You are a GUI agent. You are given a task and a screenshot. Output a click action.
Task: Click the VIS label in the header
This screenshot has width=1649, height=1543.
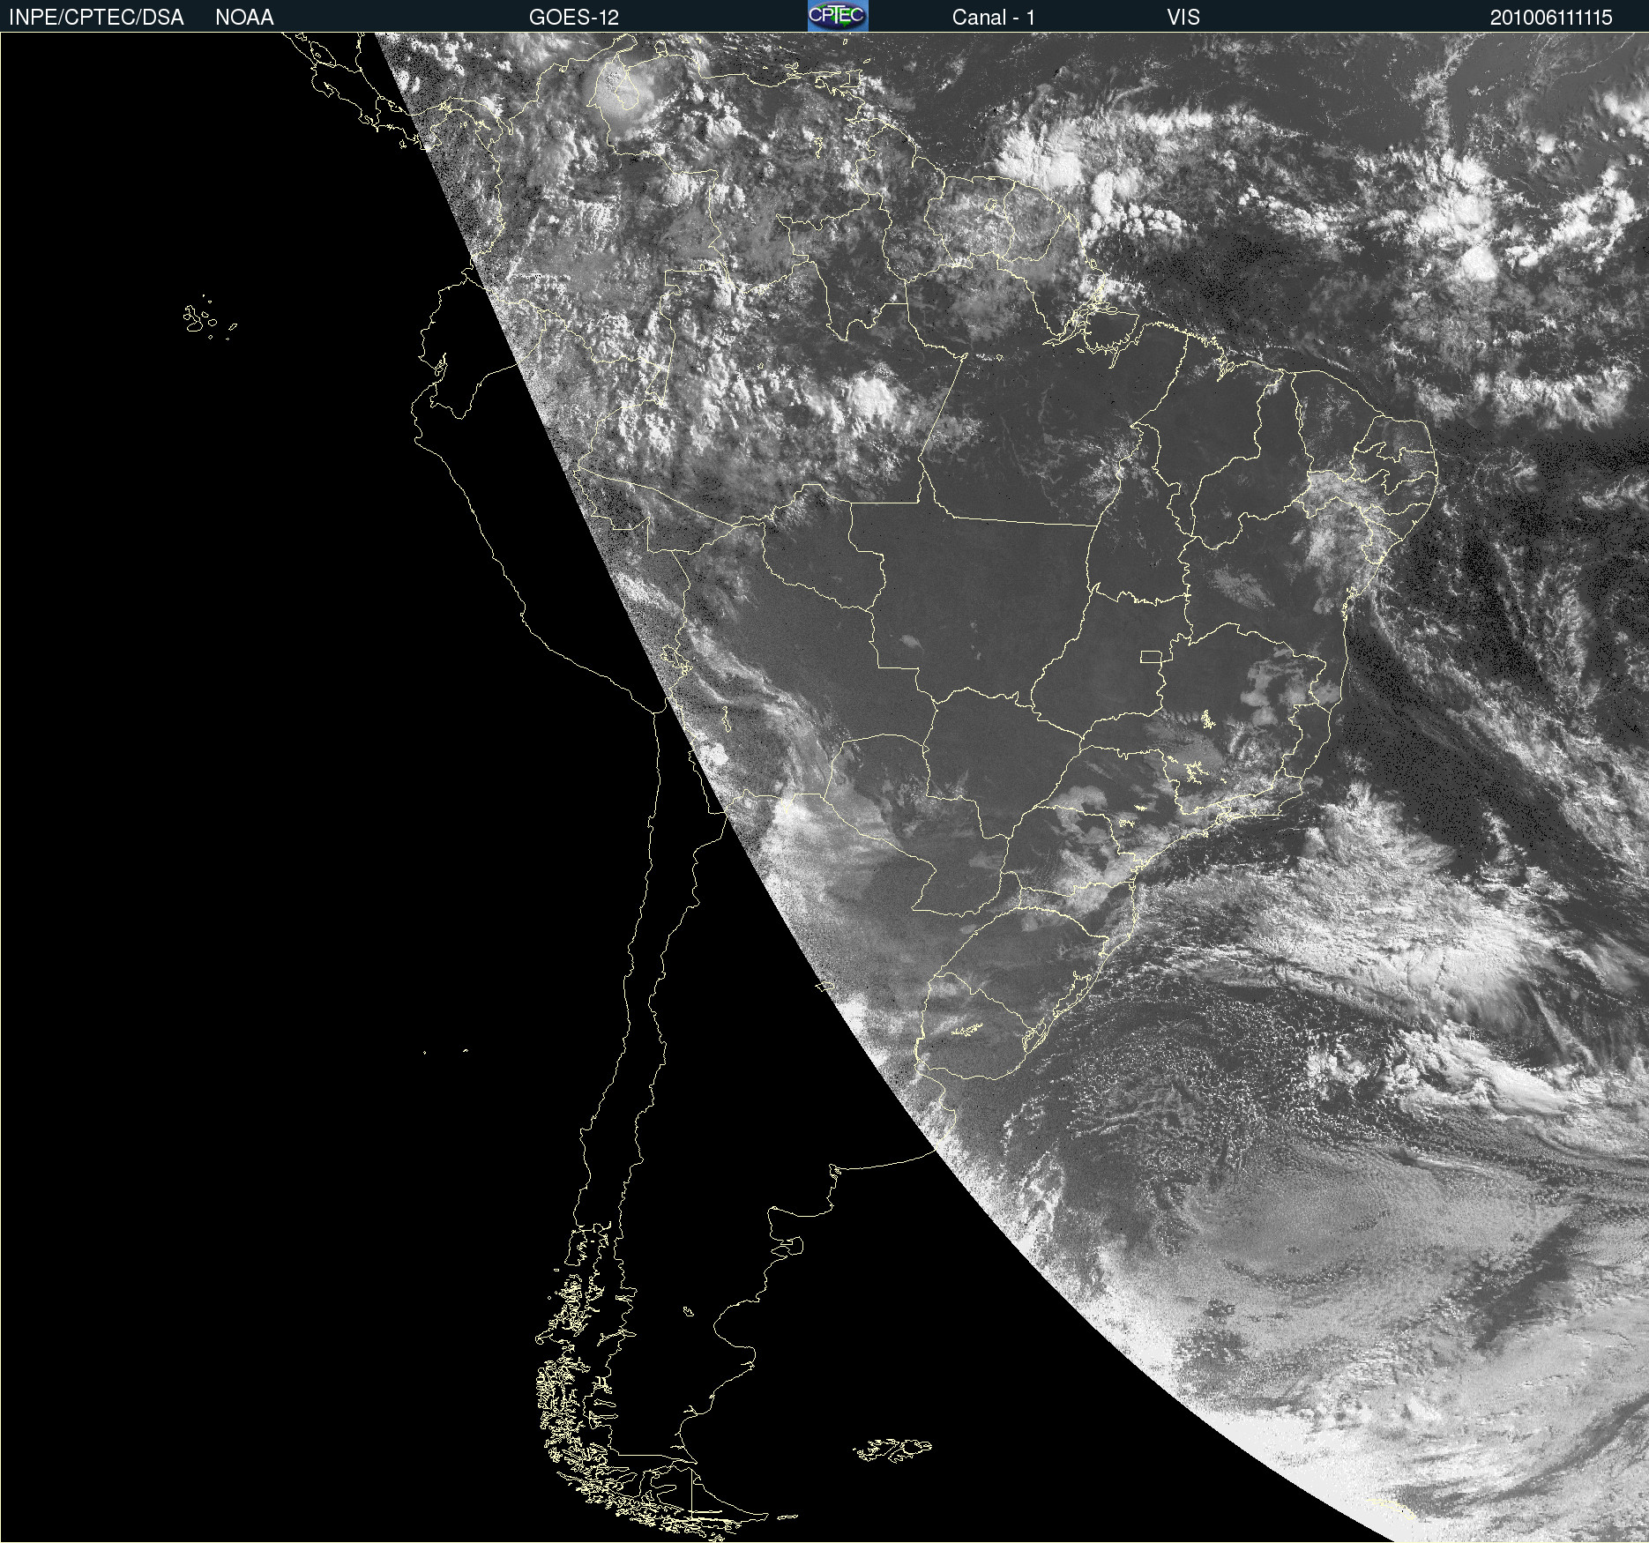[1183, 18]
